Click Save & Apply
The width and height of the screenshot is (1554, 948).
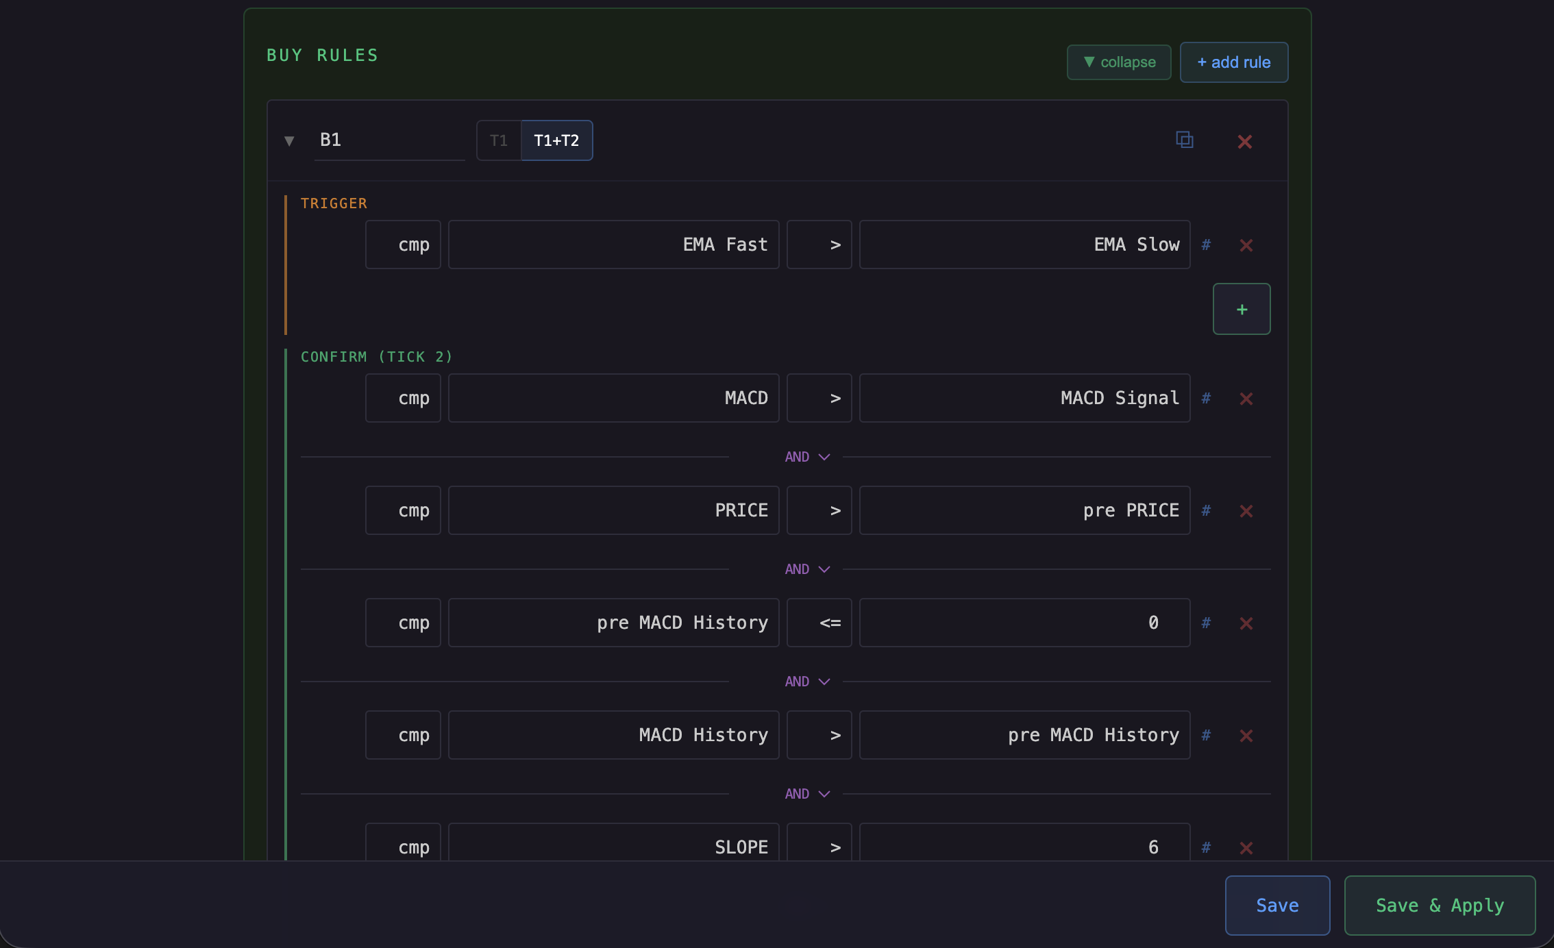1440,906
